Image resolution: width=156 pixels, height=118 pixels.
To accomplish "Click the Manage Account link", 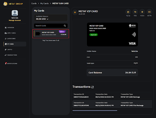I will (x=15, y=20).
